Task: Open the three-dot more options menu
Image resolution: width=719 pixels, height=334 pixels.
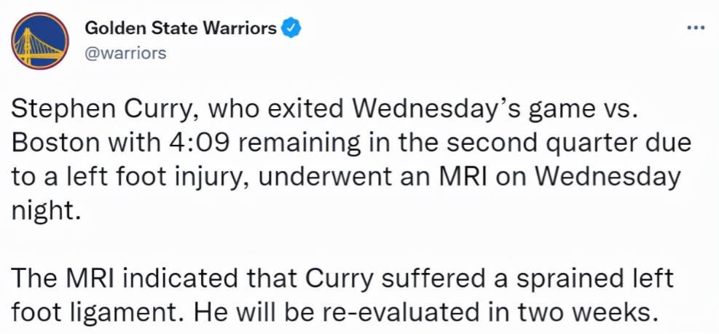Action: click(x=696, y=28)
